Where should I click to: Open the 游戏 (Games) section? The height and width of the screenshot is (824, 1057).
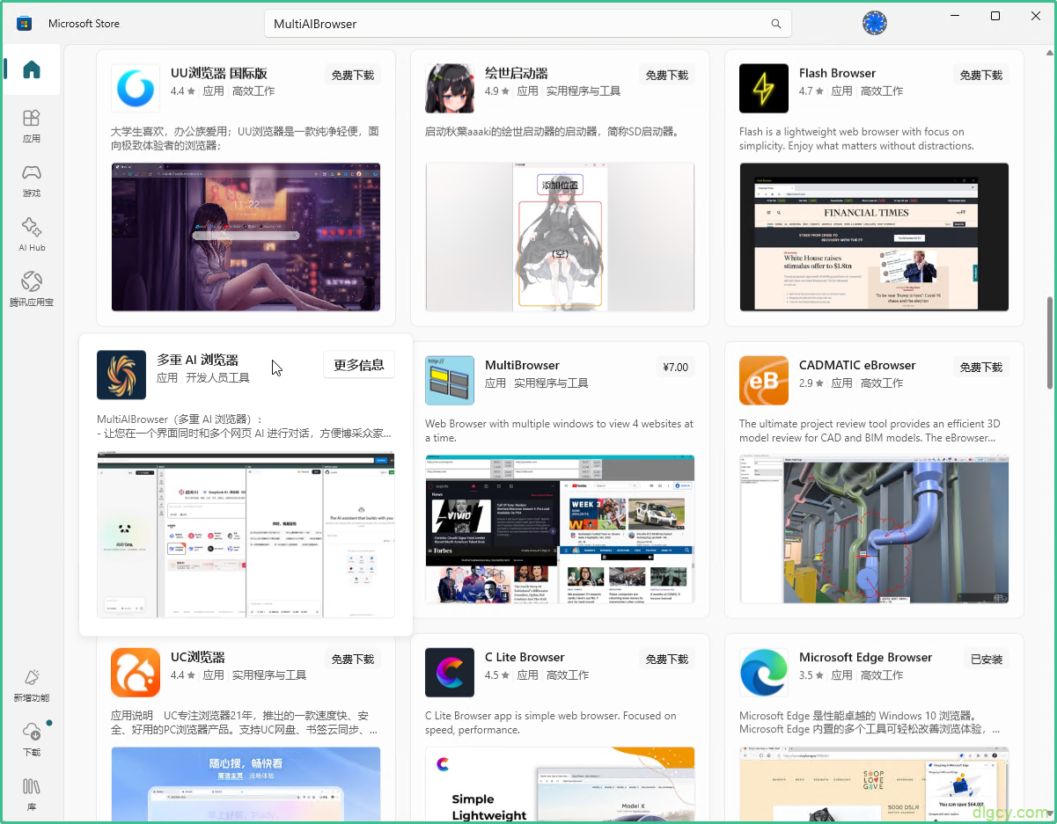(32, 179)
